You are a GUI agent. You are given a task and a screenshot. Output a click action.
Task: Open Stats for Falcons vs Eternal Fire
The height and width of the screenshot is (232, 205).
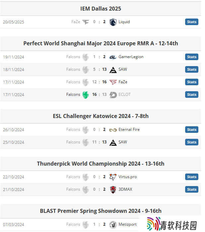tap(191, 130)
